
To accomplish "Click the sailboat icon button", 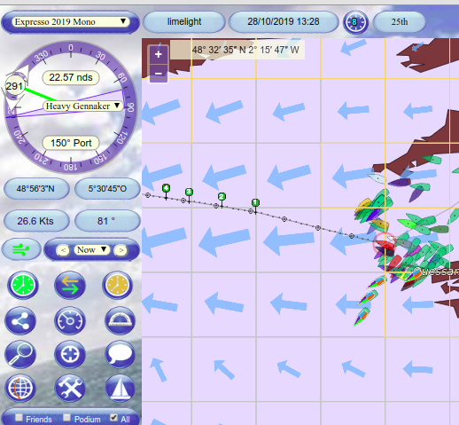I will pos(120,388).
